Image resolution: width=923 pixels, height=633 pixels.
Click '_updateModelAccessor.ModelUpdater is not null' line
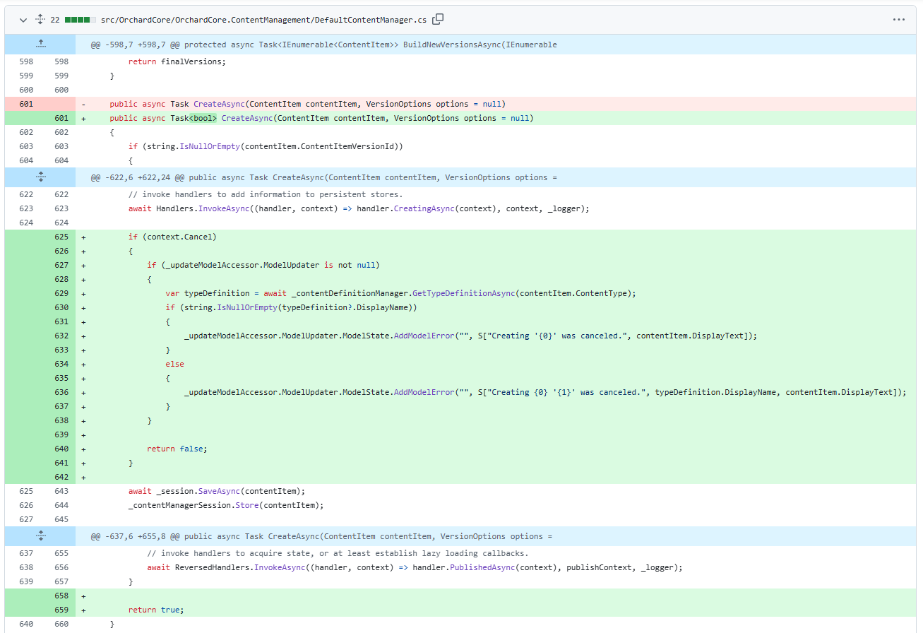click(263, 265)
